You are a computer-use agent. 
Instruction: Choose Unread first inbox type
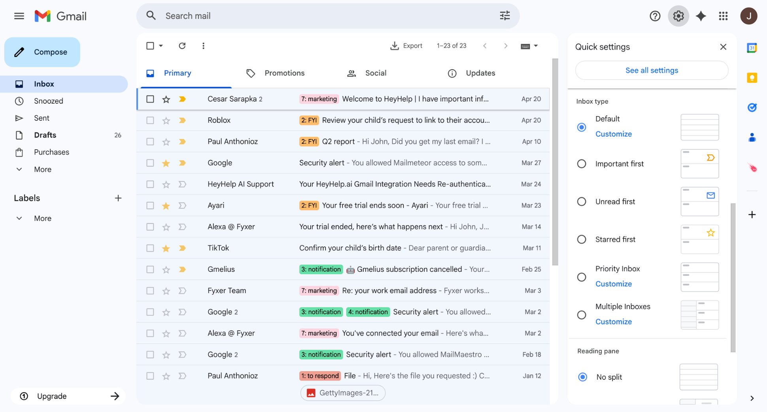click(x=581, y=202)
